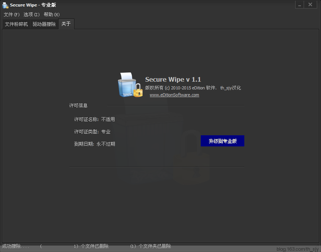This screenshot has width=321, height=252.
Task: Minimize the Secure Wipe window
Action: pyautogui.click(x=300, y=5)
